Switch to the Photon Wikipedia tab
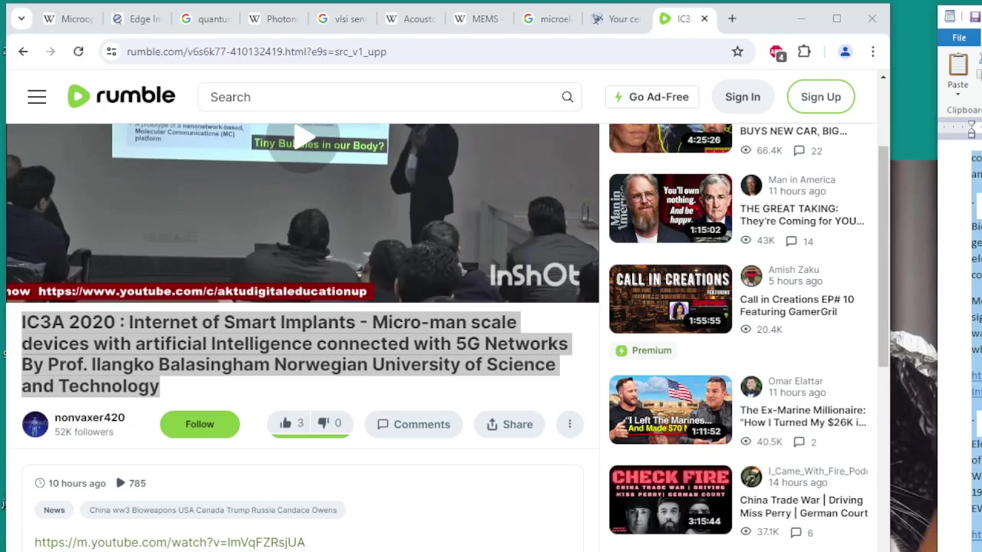982x552 pixels. coord(274,18)
